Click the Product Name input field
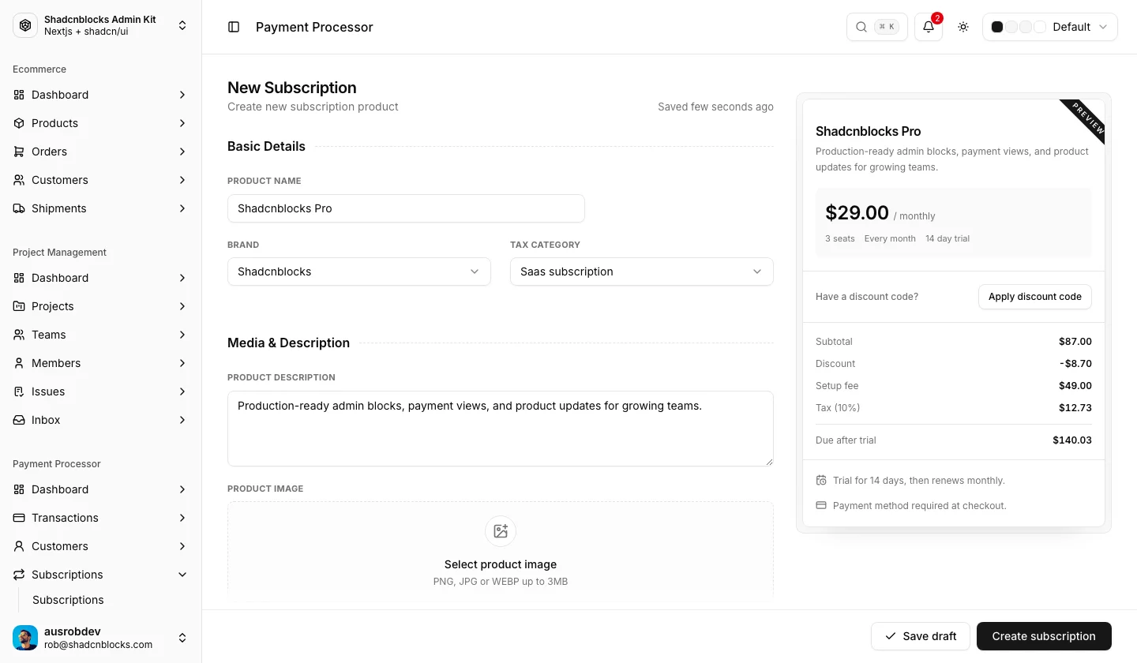Viewport: 1137px width, 663px height. (x=406, y=208)
